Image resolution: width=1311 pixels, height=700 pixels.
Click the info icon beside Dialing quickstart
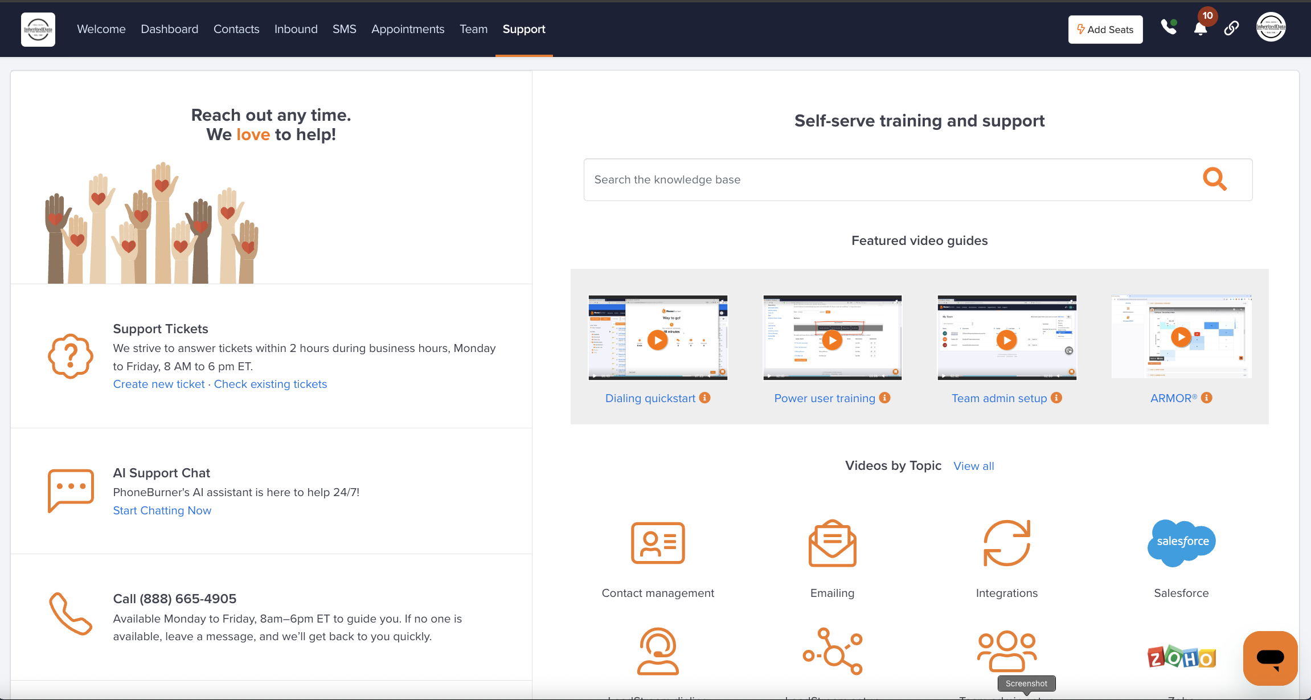(x=705, y=398)
